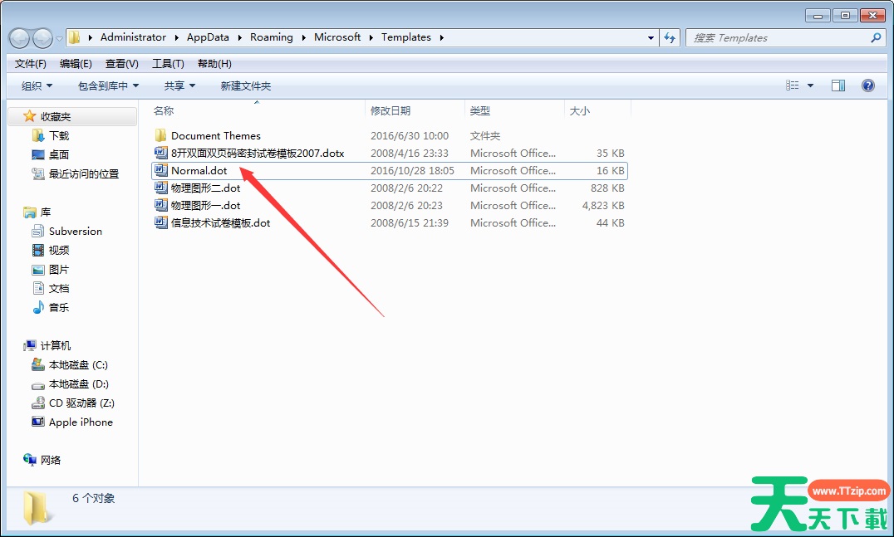Open the 查看(V) menu
The image size is (894, 537).
point(122,64)
